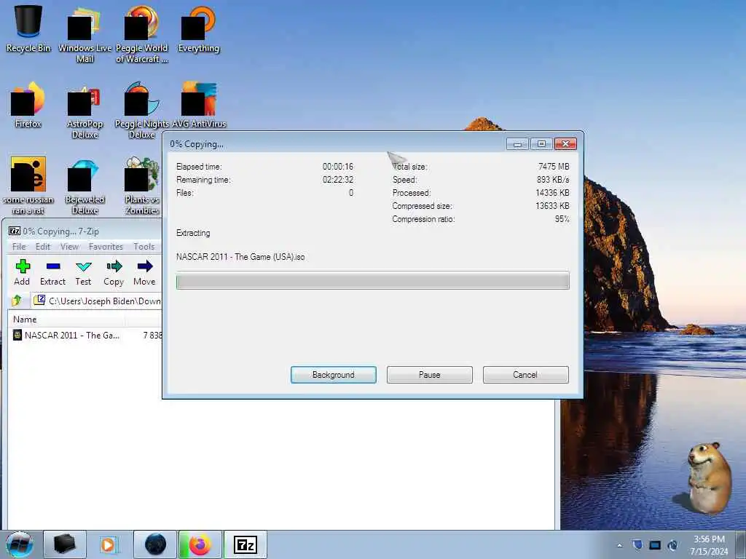Open Peggle Nights Deluxe desktop shortcut
This screenshot has height=559, width=746.
[x=142, y=111]
